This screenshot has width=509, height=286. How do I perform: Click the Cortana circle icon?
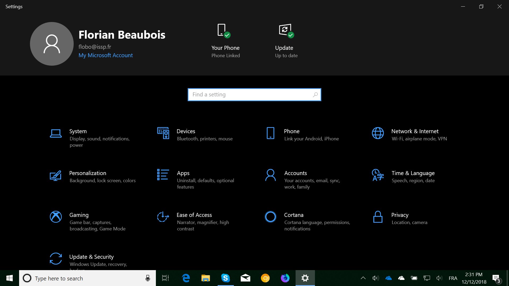coord(270,217)
